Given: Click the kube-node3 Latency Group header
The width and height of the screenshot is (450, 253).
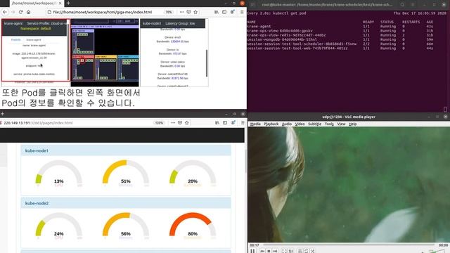Looking at the screenshot, I should (172, 23).
